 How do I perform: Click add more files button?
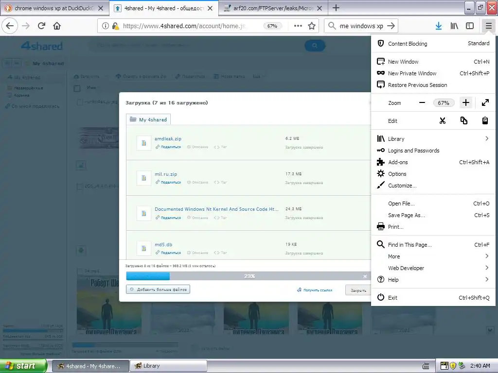pyautogui.click(x=158, y=289)
